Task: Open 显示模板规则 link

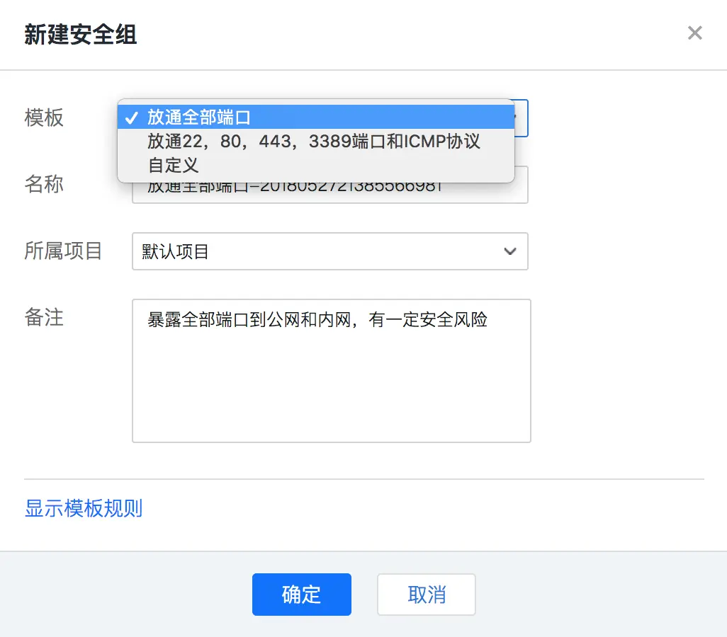Action: pos(84,508)
